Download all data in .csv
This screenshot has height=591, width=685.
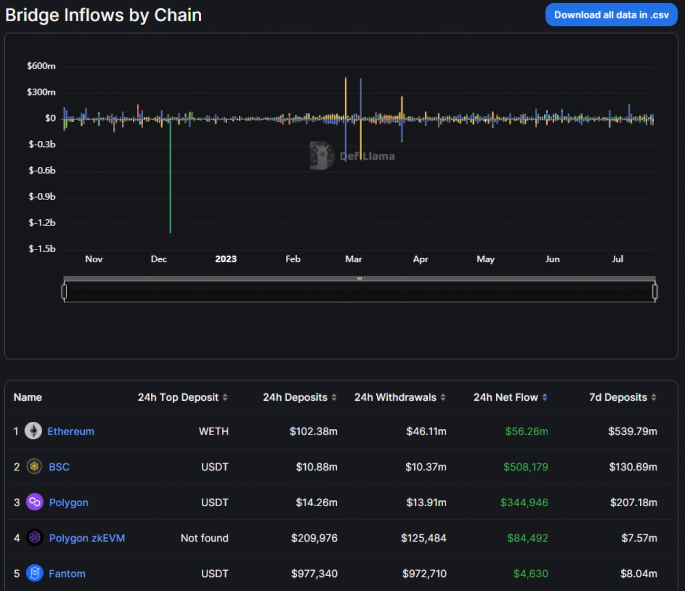pos(611,15)
